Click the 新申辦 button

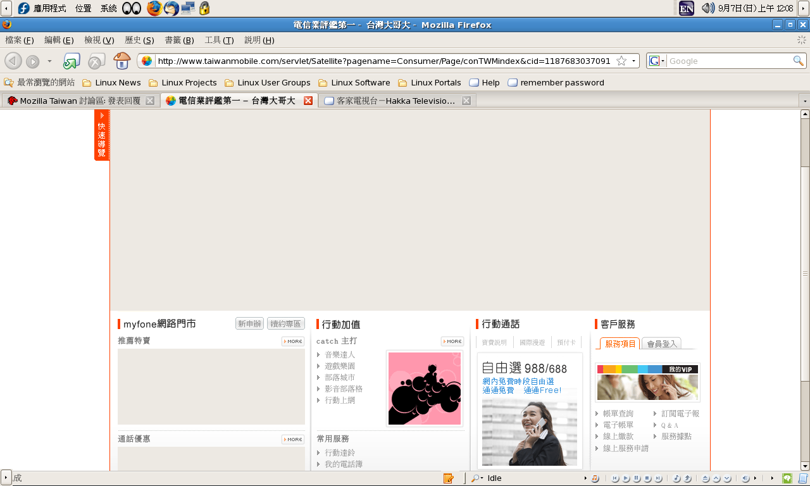tap(249, 324)
